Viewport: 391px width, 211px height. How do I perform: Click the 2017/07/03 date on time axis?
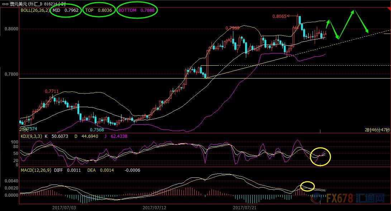(64, 207)
